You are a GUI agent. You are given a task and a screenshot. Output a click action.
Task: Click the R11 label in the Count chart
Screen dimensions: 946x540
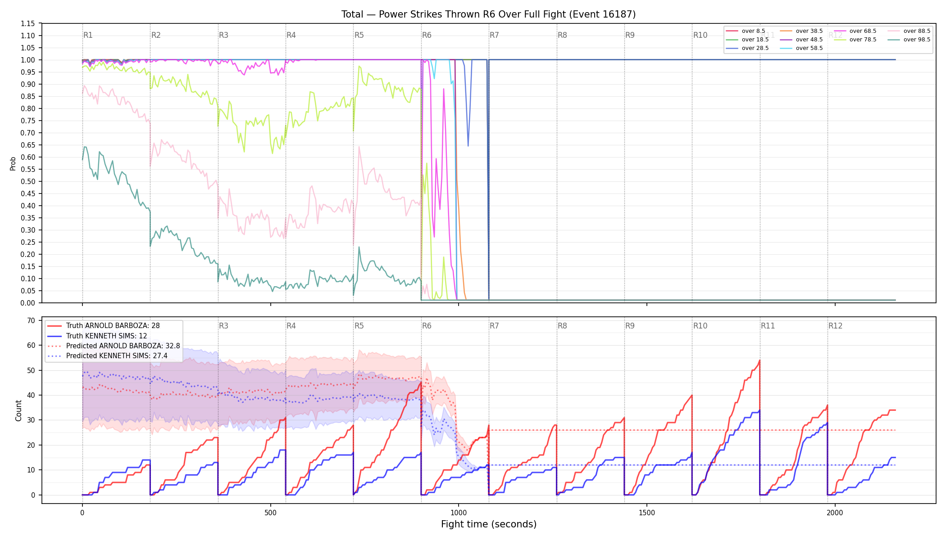[768, 326]
